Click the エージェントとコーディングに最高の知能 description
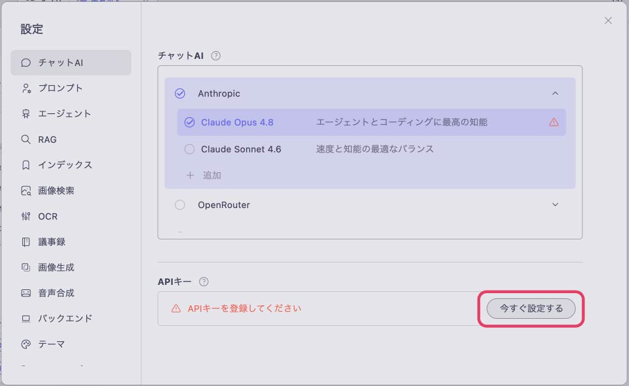Viewport: 629px width, 386px height. click(401, 122)
